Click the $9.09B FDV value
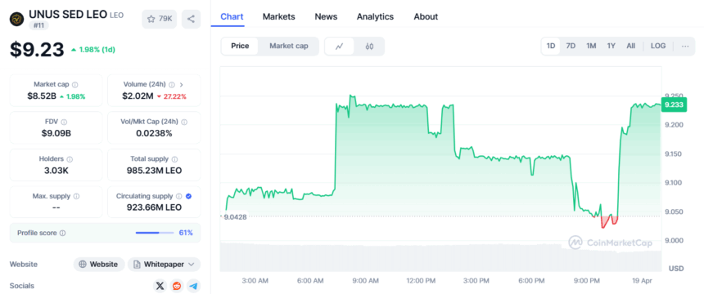704x294 pixels. pyautogui.click(x=56, y=133)
